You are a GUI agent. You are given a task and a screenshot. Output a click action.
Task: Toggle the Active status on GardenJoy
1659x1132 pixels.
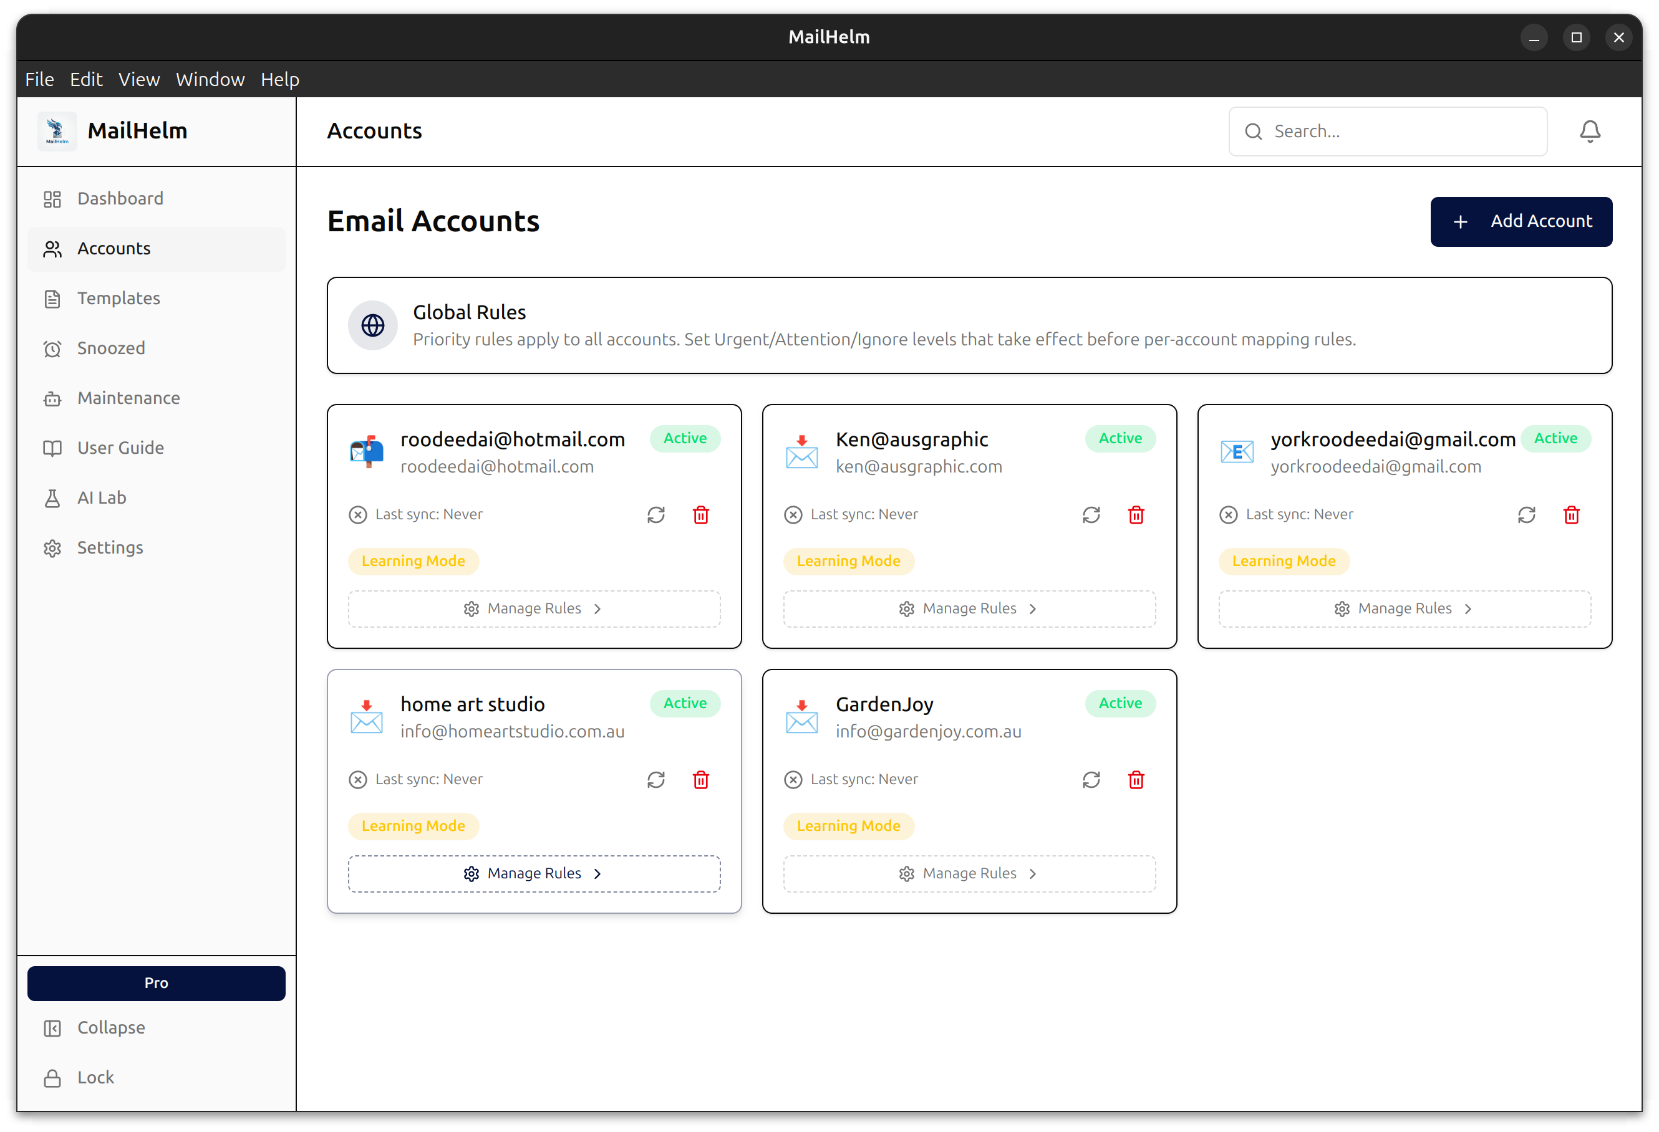1120,703
